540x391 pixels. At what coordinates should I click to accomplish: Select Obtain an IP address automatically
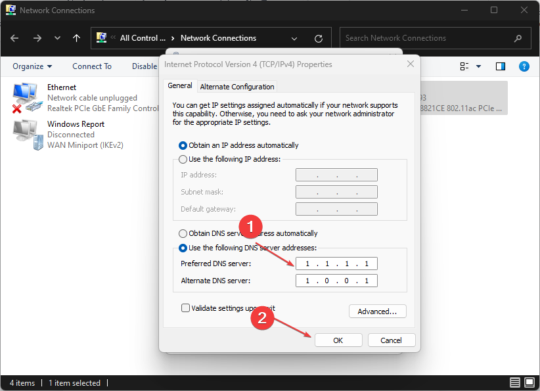(x=183, y=145)
